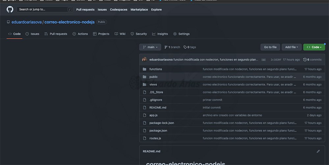Open Explore in top navigation
Viewport: 329px width, 165px height.
click(156, 10)
